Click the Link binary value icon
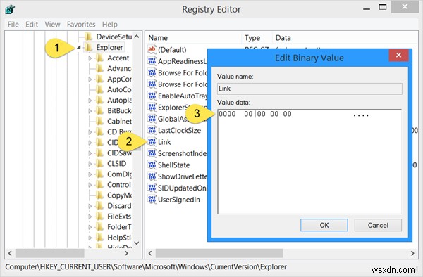Image resolution: width=423 pixels, height=277 pixels. (x=152, y=142)
